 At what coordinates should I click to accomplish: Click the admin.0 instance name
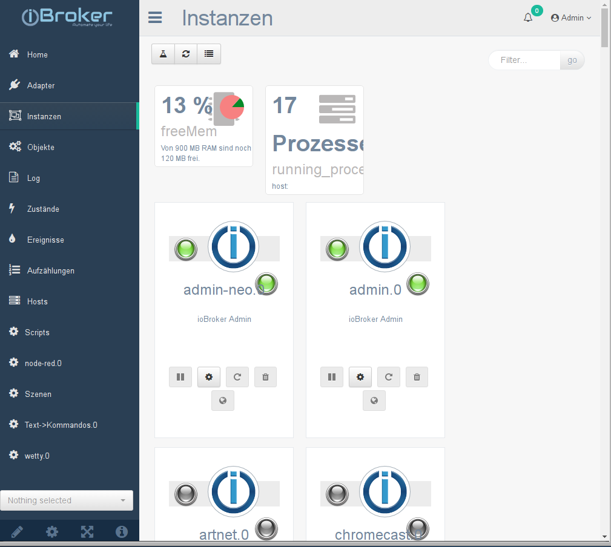coord(375,290)
